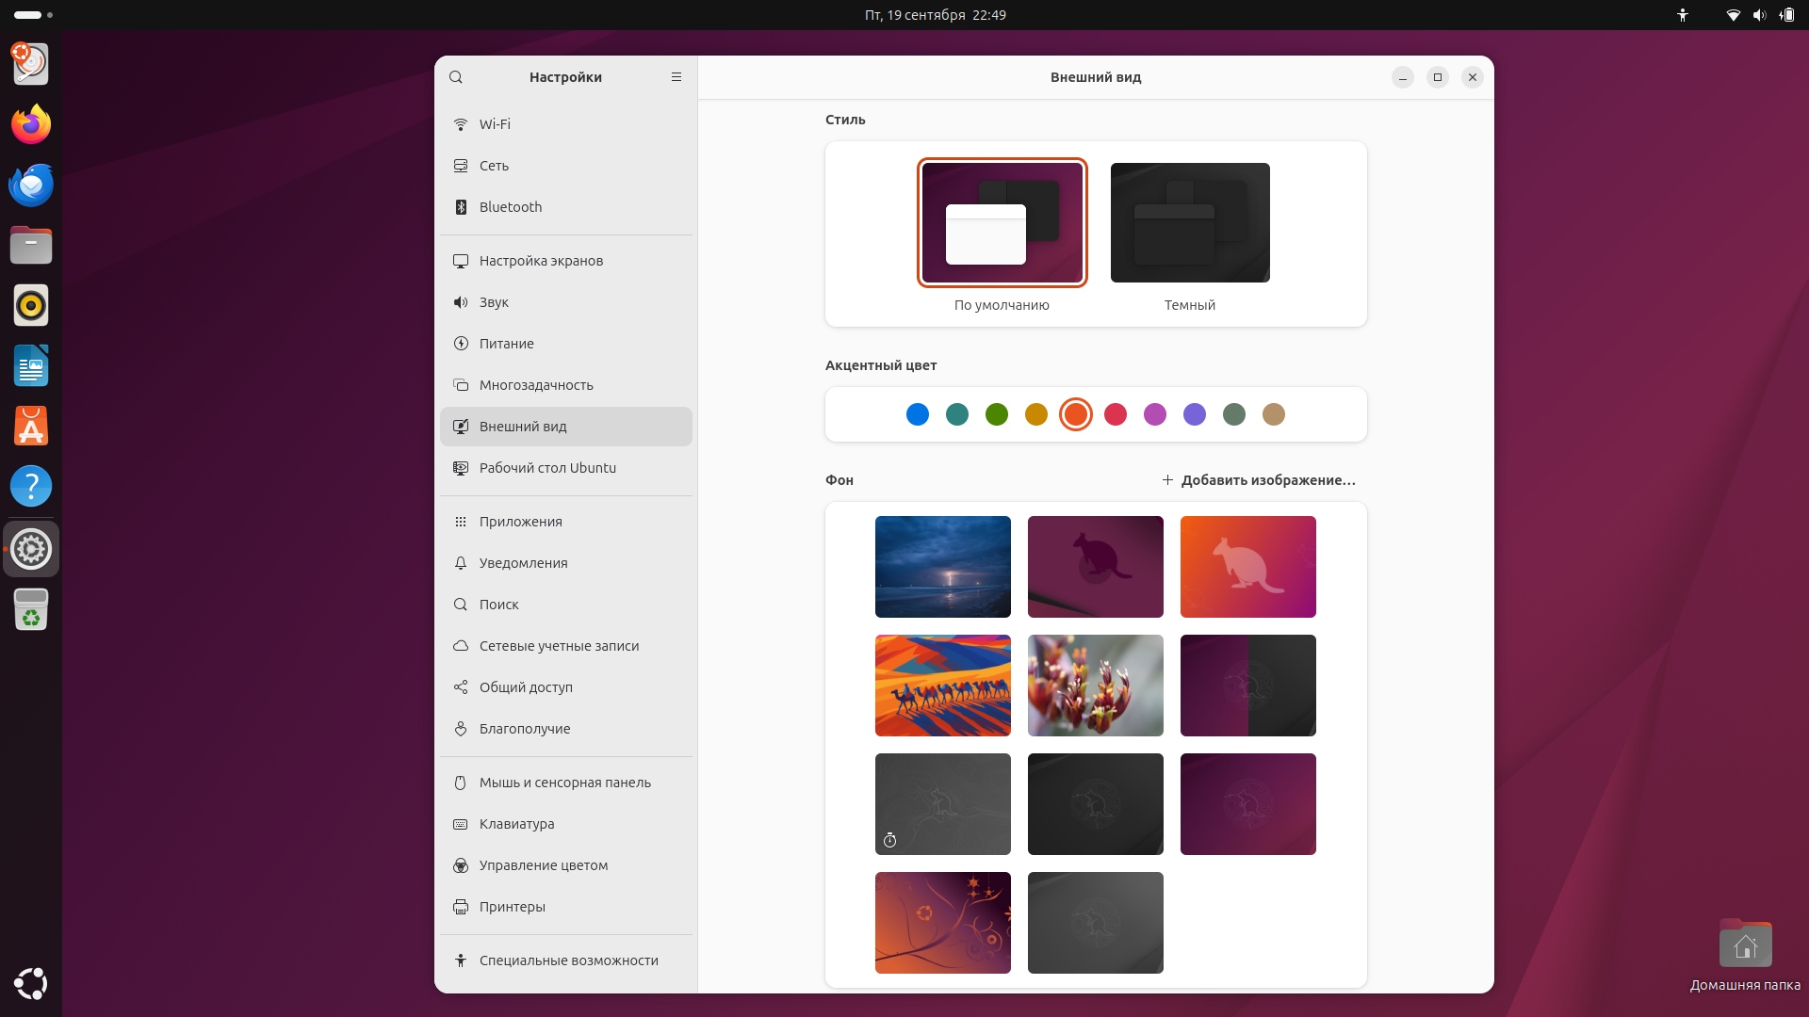Click the Сетевые учетные записи cloud icon
The image size is (1809, 1017).
click(461, 646)
